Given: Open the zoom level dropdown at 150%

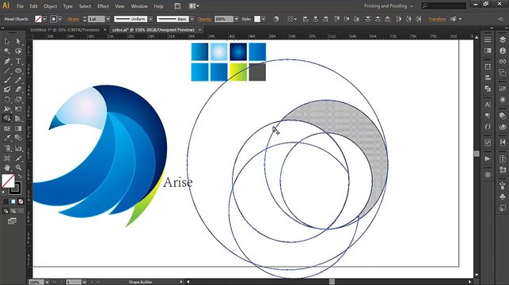Looking at the screenshot, I should pyautogui.click(x=47, y=282).
